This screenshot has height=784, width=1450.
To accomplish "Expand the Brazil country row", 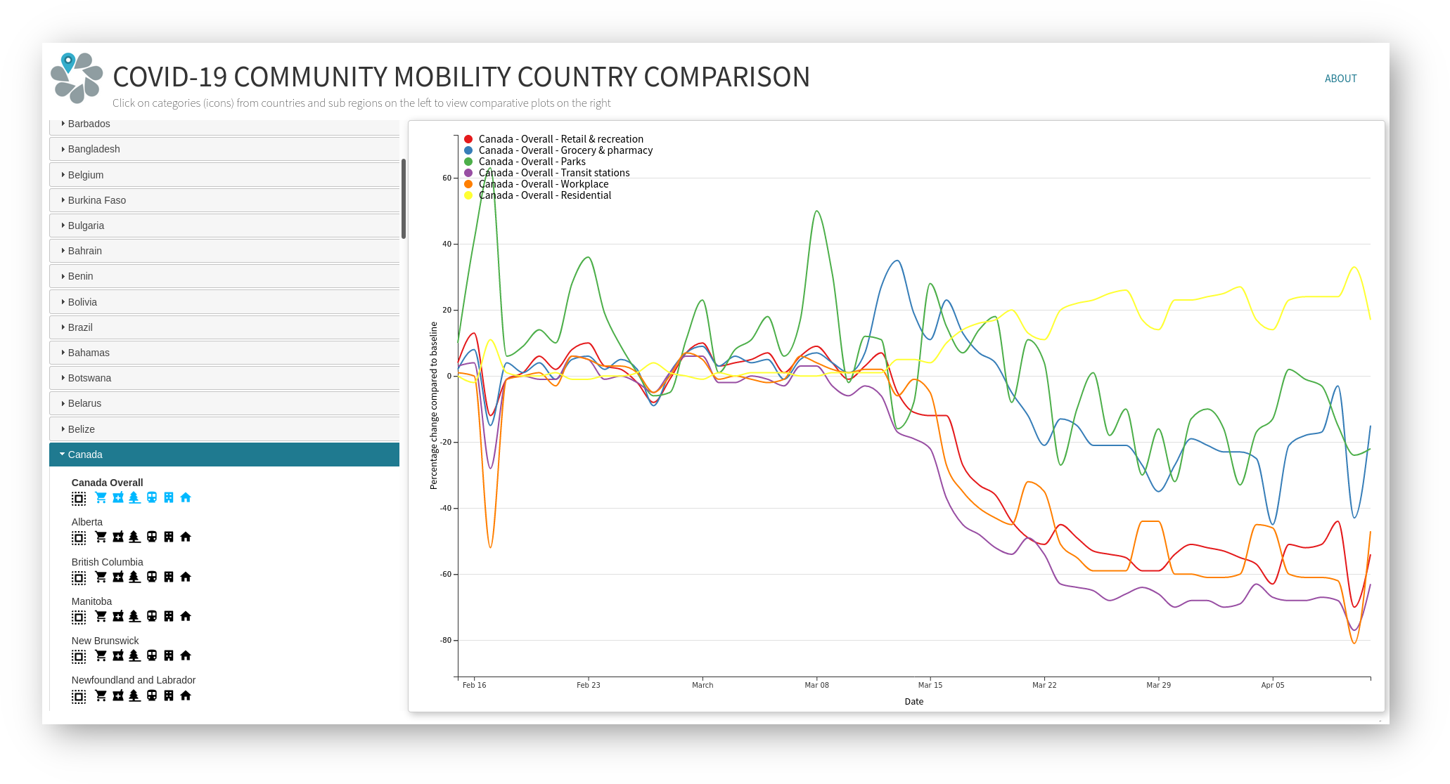I will 224,327.
